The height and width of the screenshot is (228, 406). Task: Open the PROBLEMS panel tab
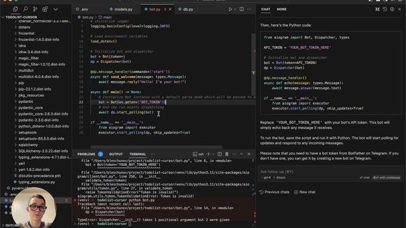(86, 154)
